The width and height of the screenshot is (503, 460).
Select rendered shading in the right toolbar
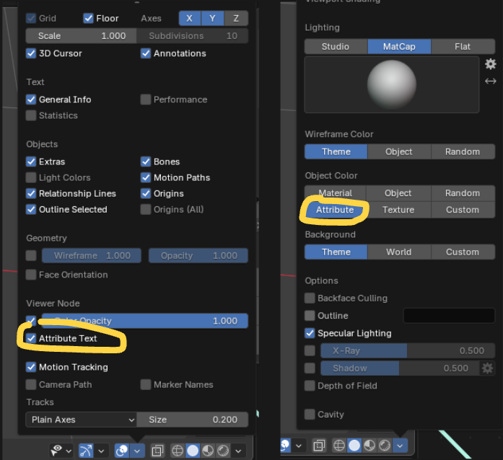(385, 446)
